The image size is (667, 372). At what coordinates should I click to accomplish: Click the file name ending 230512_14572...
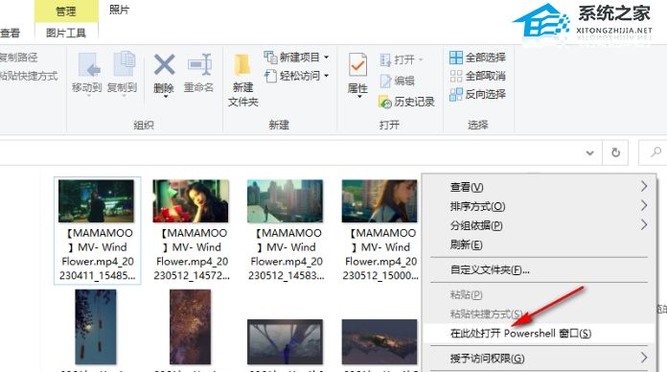tap(192, 254)
